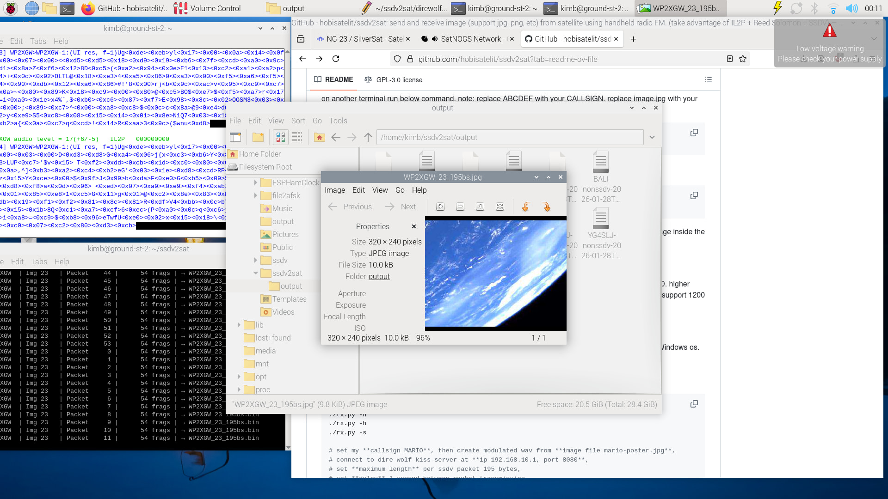Image resolution: width=888 pixels, height=499 pixels.
Task: Click the create new folder icon
Action: [258, 137]
